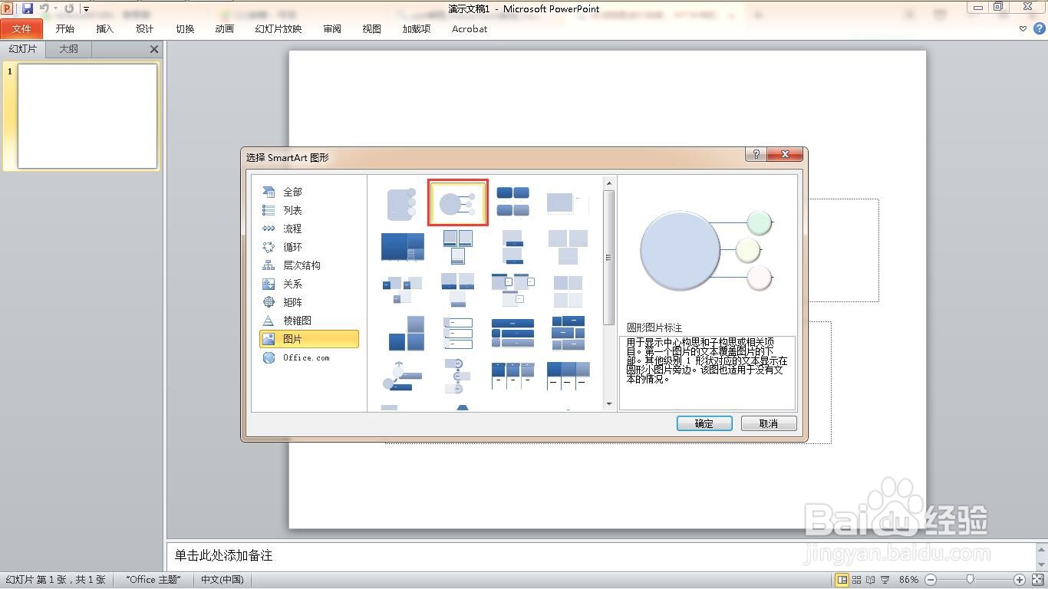The image size is (1048, 589).
Task: Click the SmartArt gallery scroll-up arrow
Action: point(609,183)
